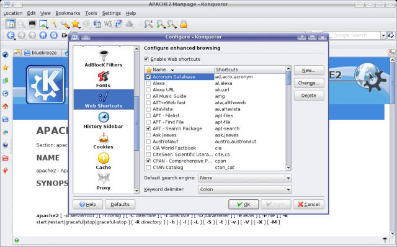Screen dimensions: 397x247
Task: Uncheck APT - Search Package checkbox
Action: pos(148,128)
